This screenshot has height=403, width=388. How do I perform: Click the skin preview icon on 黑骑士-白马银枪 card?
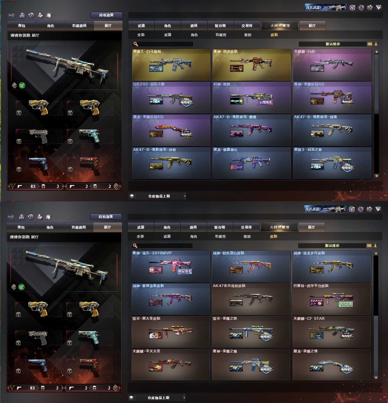click(x=156, y=68)
